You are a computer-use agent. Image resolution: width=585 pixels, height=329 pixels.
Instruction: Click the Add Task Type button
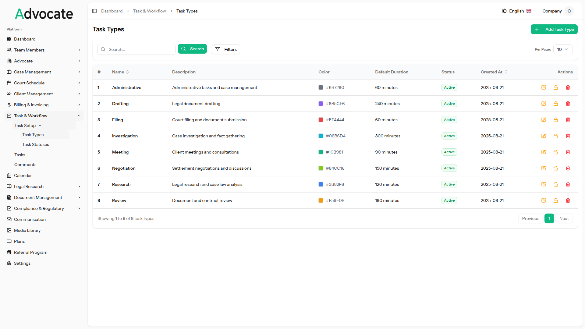click(x=554, y=29)
